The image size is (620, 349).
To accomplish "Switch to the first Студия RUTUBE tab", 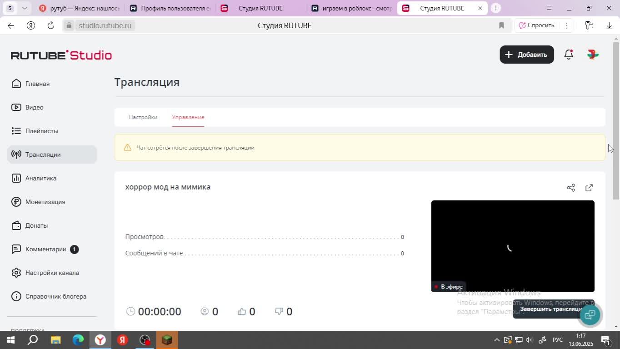I will click(x=260, y=8).
